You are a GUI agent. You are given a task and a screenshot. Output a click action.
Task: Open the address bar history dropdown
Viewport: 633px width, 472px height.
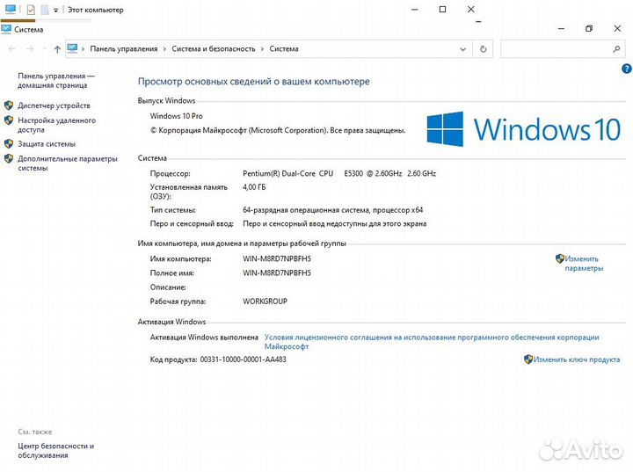tap(465, 49)
